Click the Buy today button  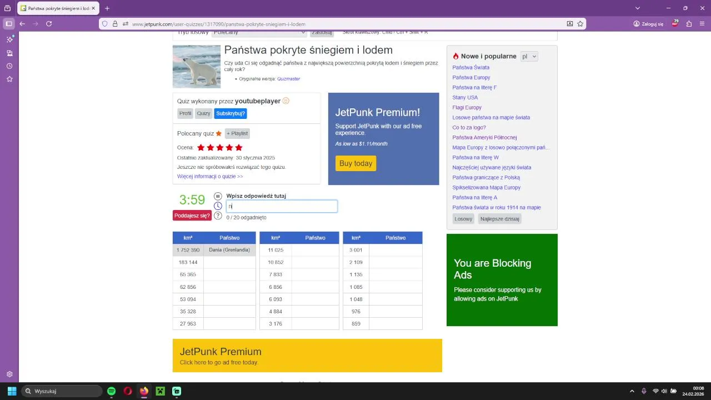pyautogui.click(x=355, y=163)
